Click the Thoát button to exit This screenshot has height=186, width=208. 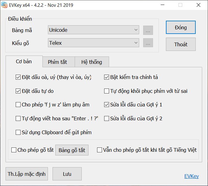pyautogui.click(x=181, y=44)
